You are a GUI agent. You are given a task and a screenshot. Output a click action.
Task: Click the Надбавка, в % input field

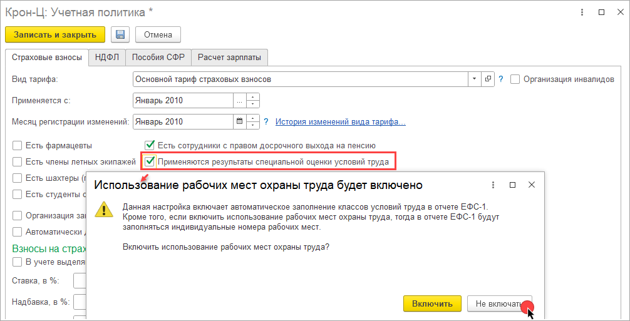(x=80, y=302)
